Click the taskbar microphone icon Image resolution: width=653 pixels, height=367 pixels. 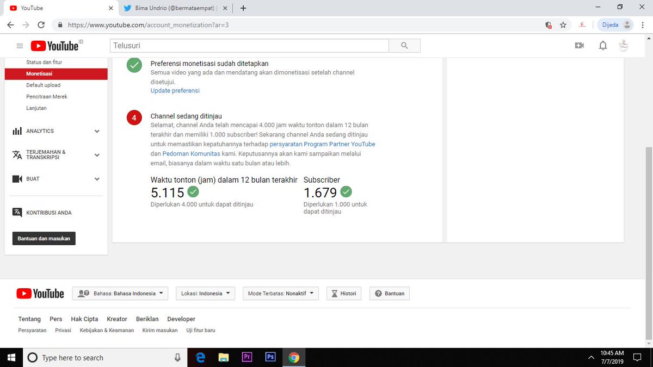click(177, 358)
